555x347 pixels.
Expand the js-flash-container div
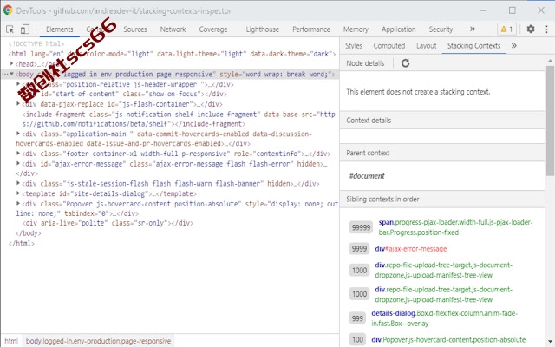[18, 104]
